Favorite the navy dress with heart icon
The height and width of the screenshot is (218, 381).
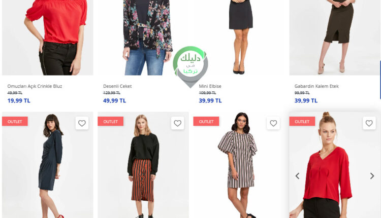tap(82, 123)
